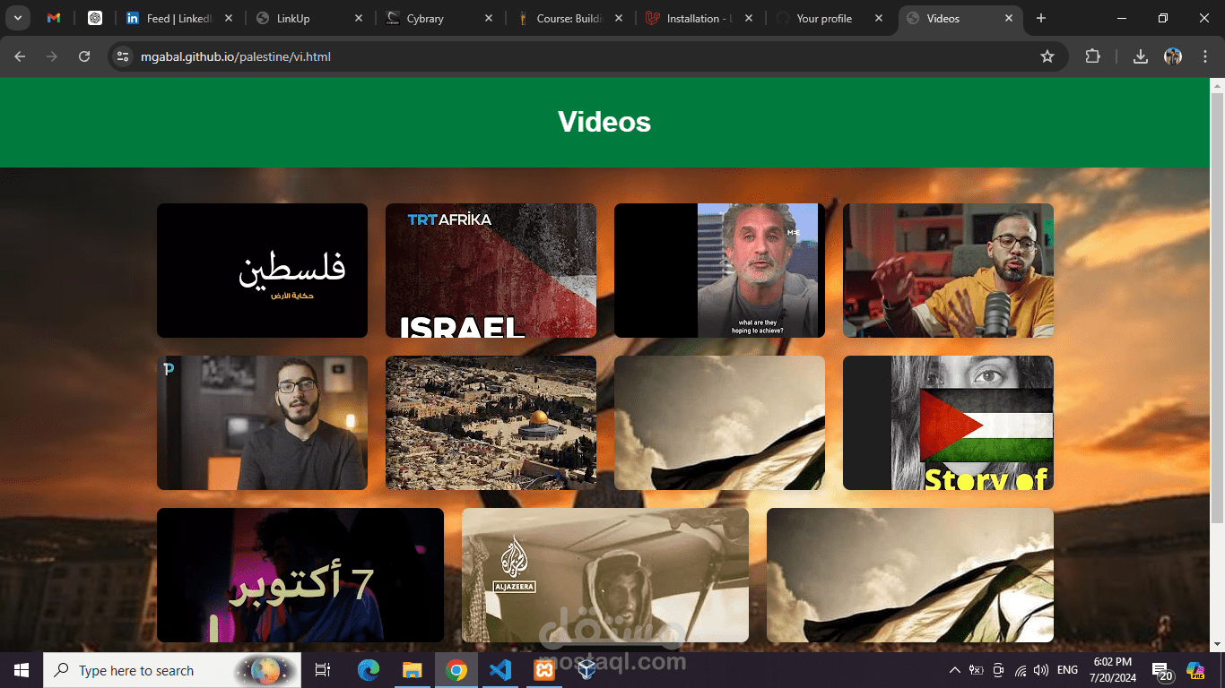Click the taskbar 'Type here to search' box
Screen dimensions: 1225x688
point(173,670)
